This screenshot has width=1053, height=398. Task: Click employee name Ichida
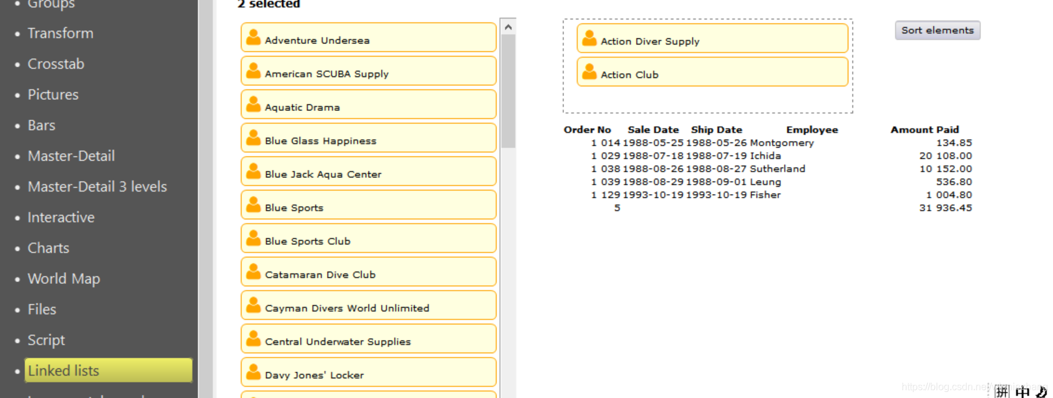coord(766,156)
